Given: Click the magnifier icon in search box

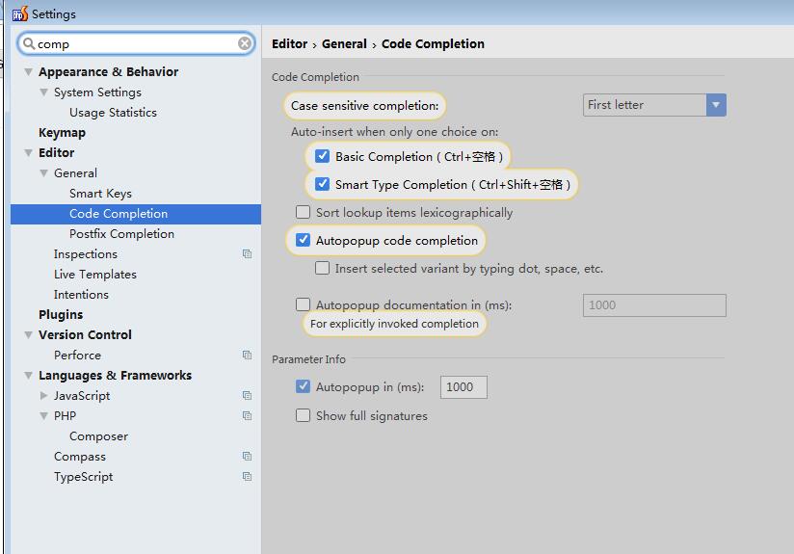Looking at the screenshot, I should (29, 43).
